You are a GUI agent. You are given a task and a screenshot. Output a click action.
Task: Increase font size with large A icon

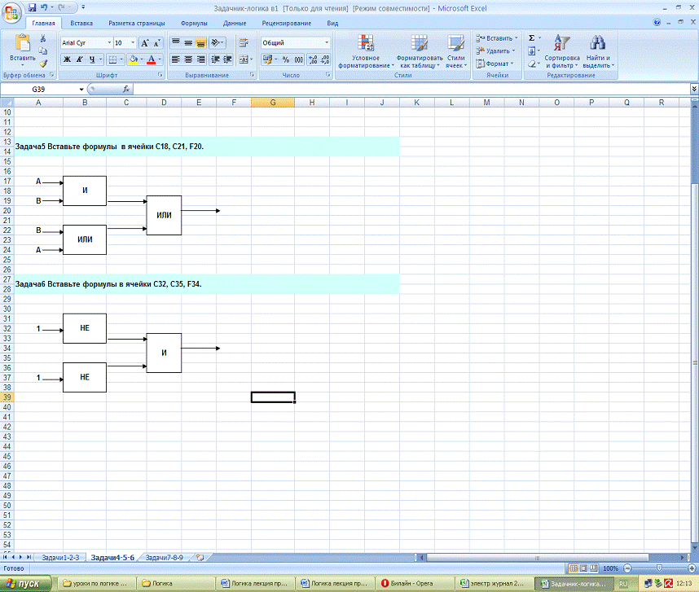(145, 43)
